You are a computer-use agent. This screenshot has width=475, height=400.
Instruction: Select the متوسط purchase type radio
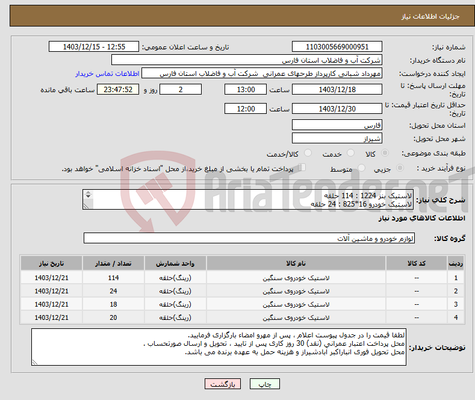point(361,167)
